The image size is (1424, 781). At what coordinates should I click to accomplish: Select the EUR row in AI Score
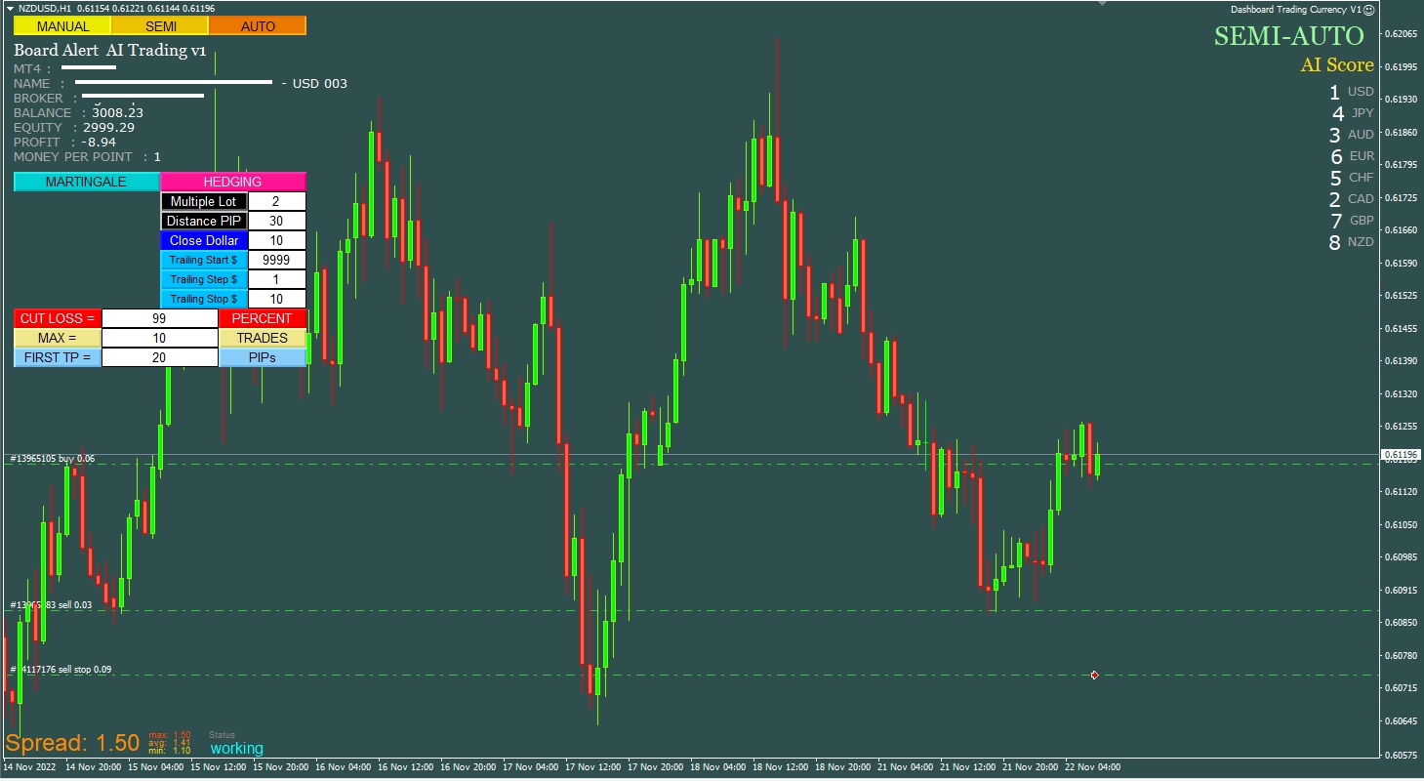pos(1352,156)
